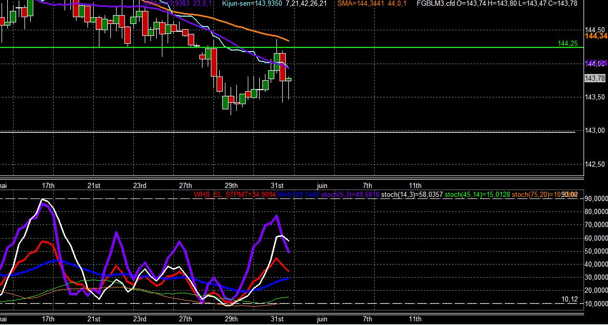This screenshot has width=608, height=325.
Task: Click the orange SMA=144,3441 44,0,1 label
Action: click(x=372, y=4)
